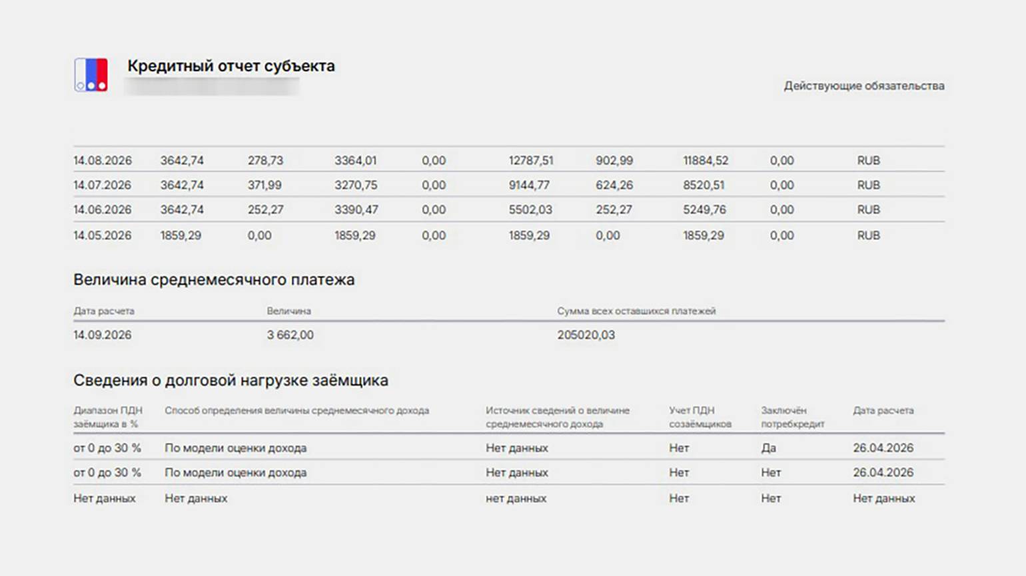Select the "Да" cell under Заключён потребкредит
This screenshot has width=1026, height=576.
[769, 448]
